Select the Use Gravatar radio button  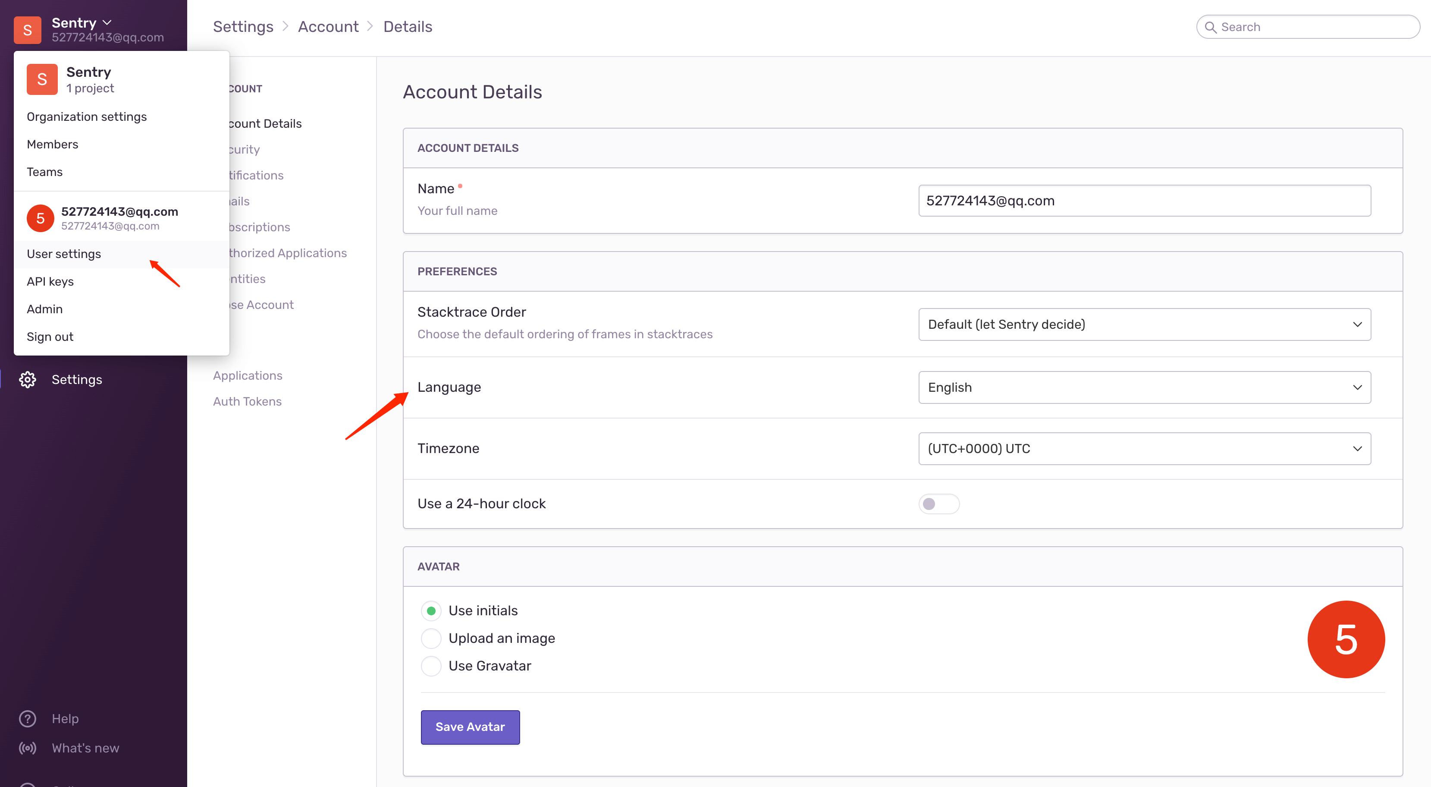(431, 666)
